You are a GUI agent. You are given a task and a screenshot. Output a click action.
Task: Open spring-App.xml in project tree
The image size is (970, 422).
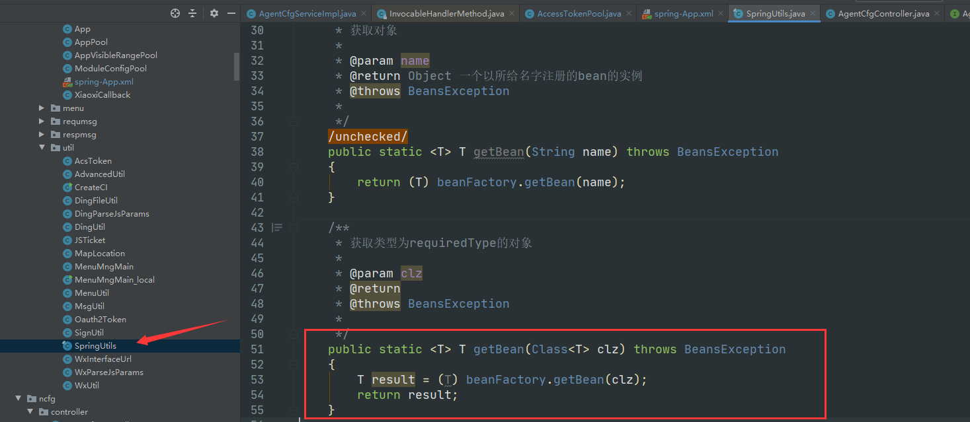click(104, 82)
